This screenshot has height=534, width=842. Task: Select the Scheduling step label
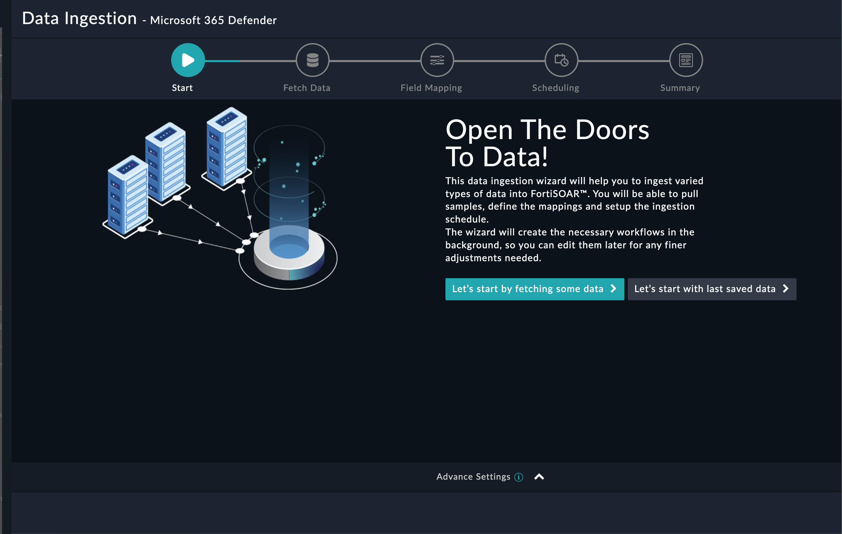click(x=556, y=88)
